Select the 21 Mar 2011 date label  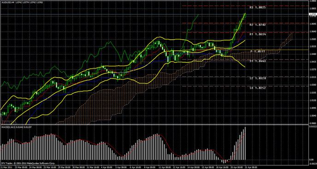(x=6, y=167)
